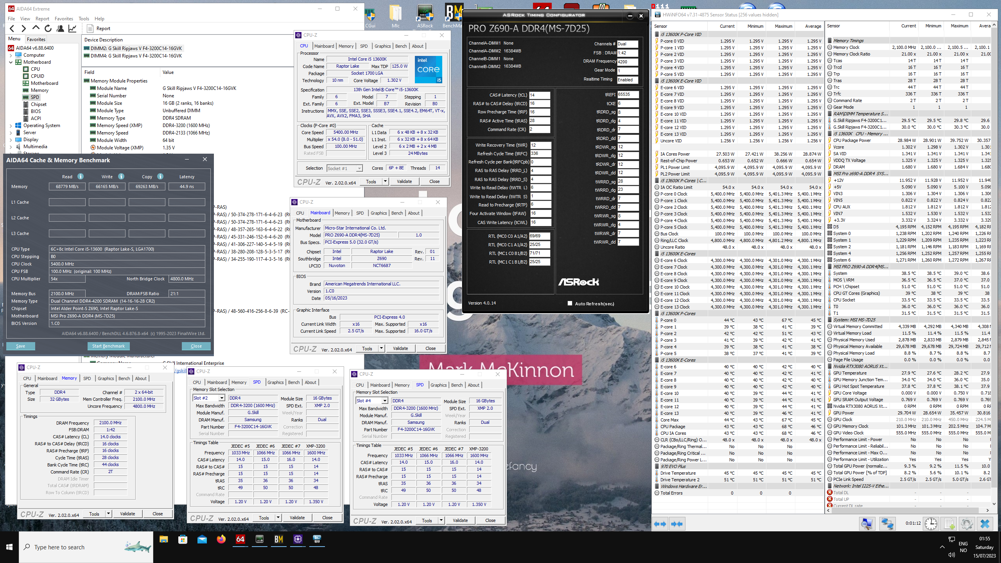Click CAS# Latency (tCL) field in ASRock configurator

[x=539, y=95]
